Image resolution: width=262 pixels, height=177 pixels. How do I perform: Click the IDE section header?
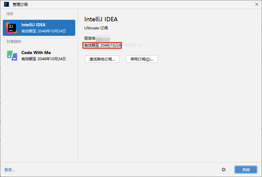[x=10, y=14]
